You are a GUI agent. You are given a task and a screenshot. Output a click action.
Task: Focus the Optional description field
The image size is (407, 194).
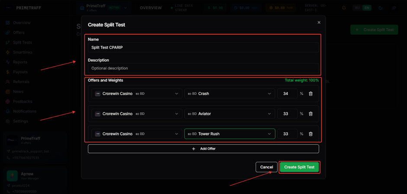tap(203, 68)
